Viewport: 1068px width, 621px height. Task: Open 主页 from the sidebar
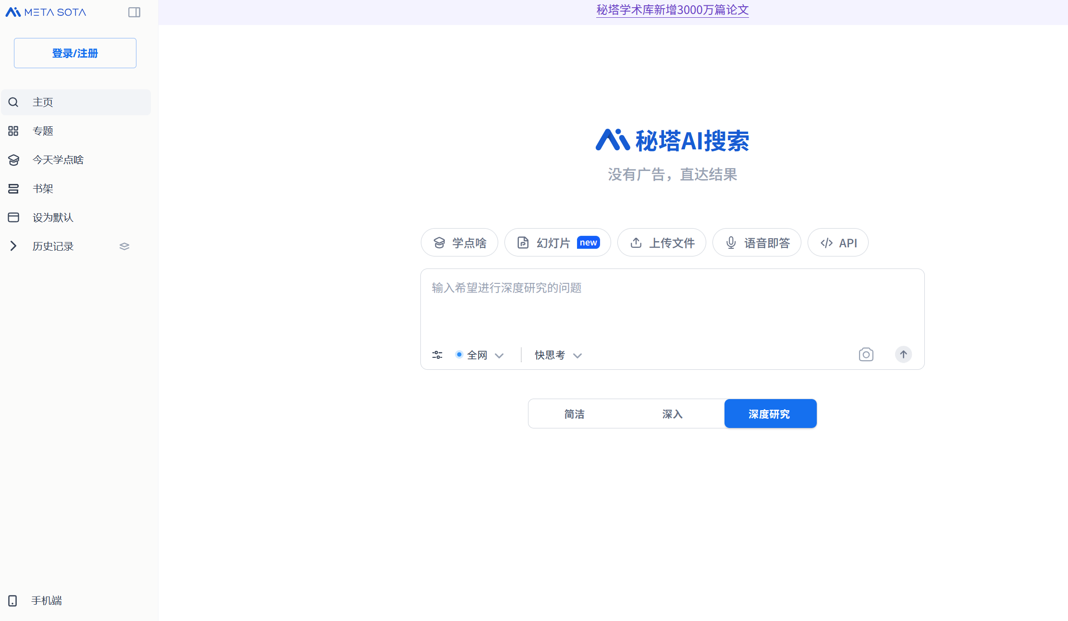tap(42, 102)
